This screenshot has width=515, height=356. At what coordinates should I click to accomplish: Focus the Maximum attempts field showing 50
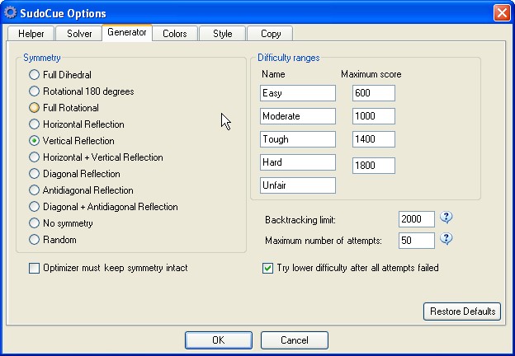[417, 241]
